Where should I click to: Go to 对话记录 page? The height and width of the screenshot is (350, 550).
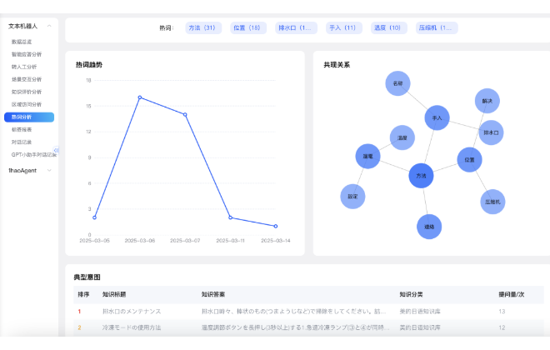pyautogui.click(x=22, y=142)
